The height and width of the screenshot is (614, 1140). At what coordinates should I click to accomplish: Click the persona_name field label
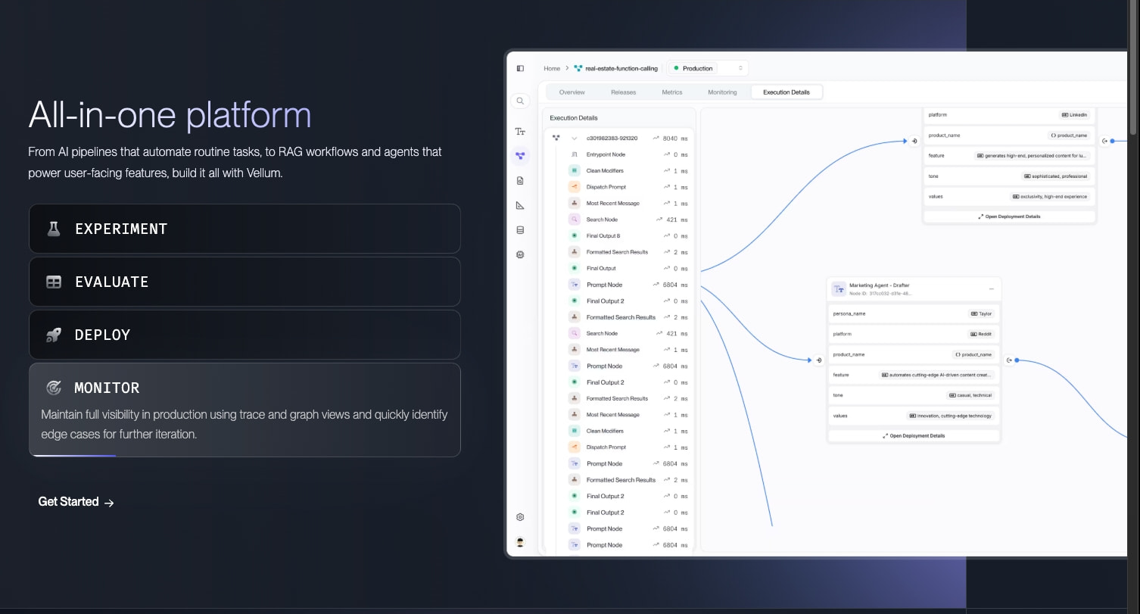click(849, 313)
